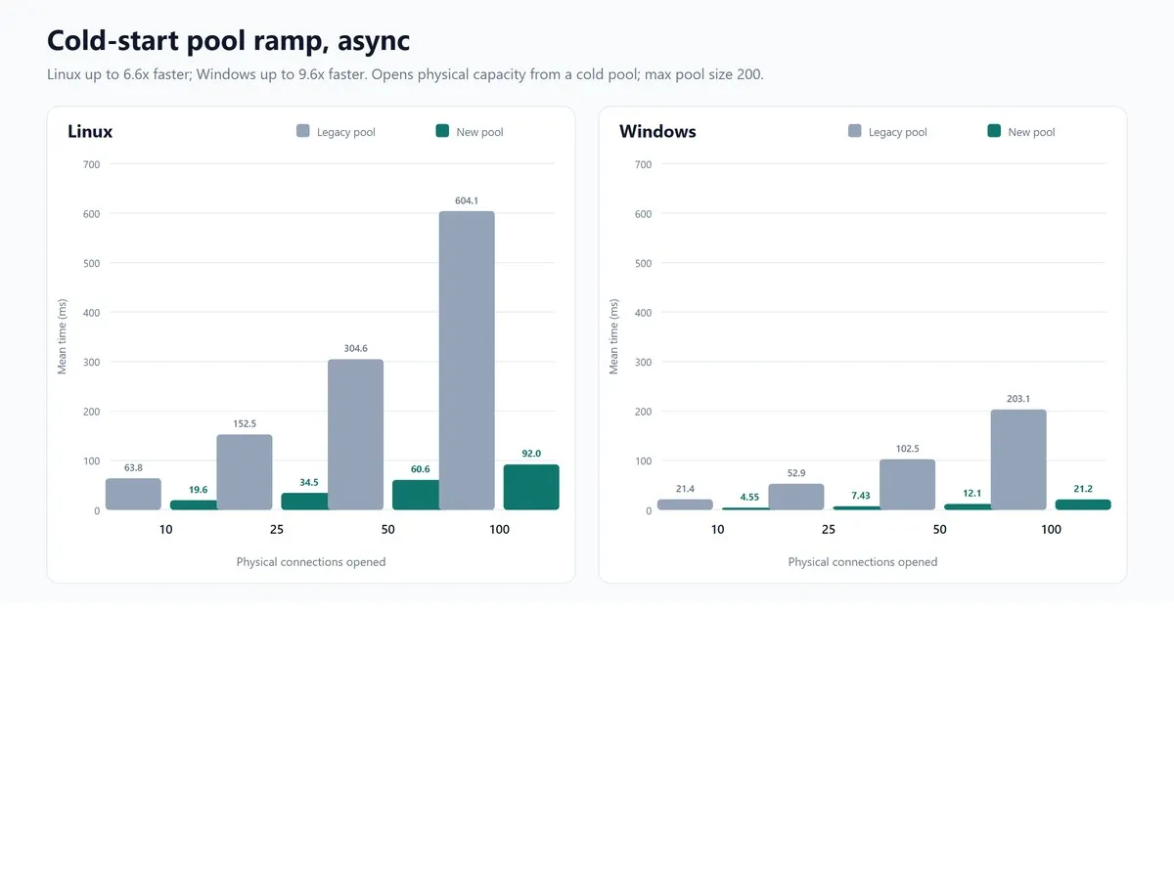Click the Linux New pool legend swatch
The width and height of the screenshot is (1174, 876).
(442, 131)
